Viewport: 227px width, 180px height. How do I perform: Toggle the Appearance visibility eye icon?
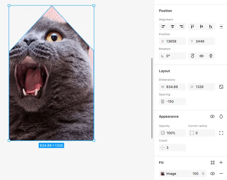pyautogui.click(x=212, y=116)
